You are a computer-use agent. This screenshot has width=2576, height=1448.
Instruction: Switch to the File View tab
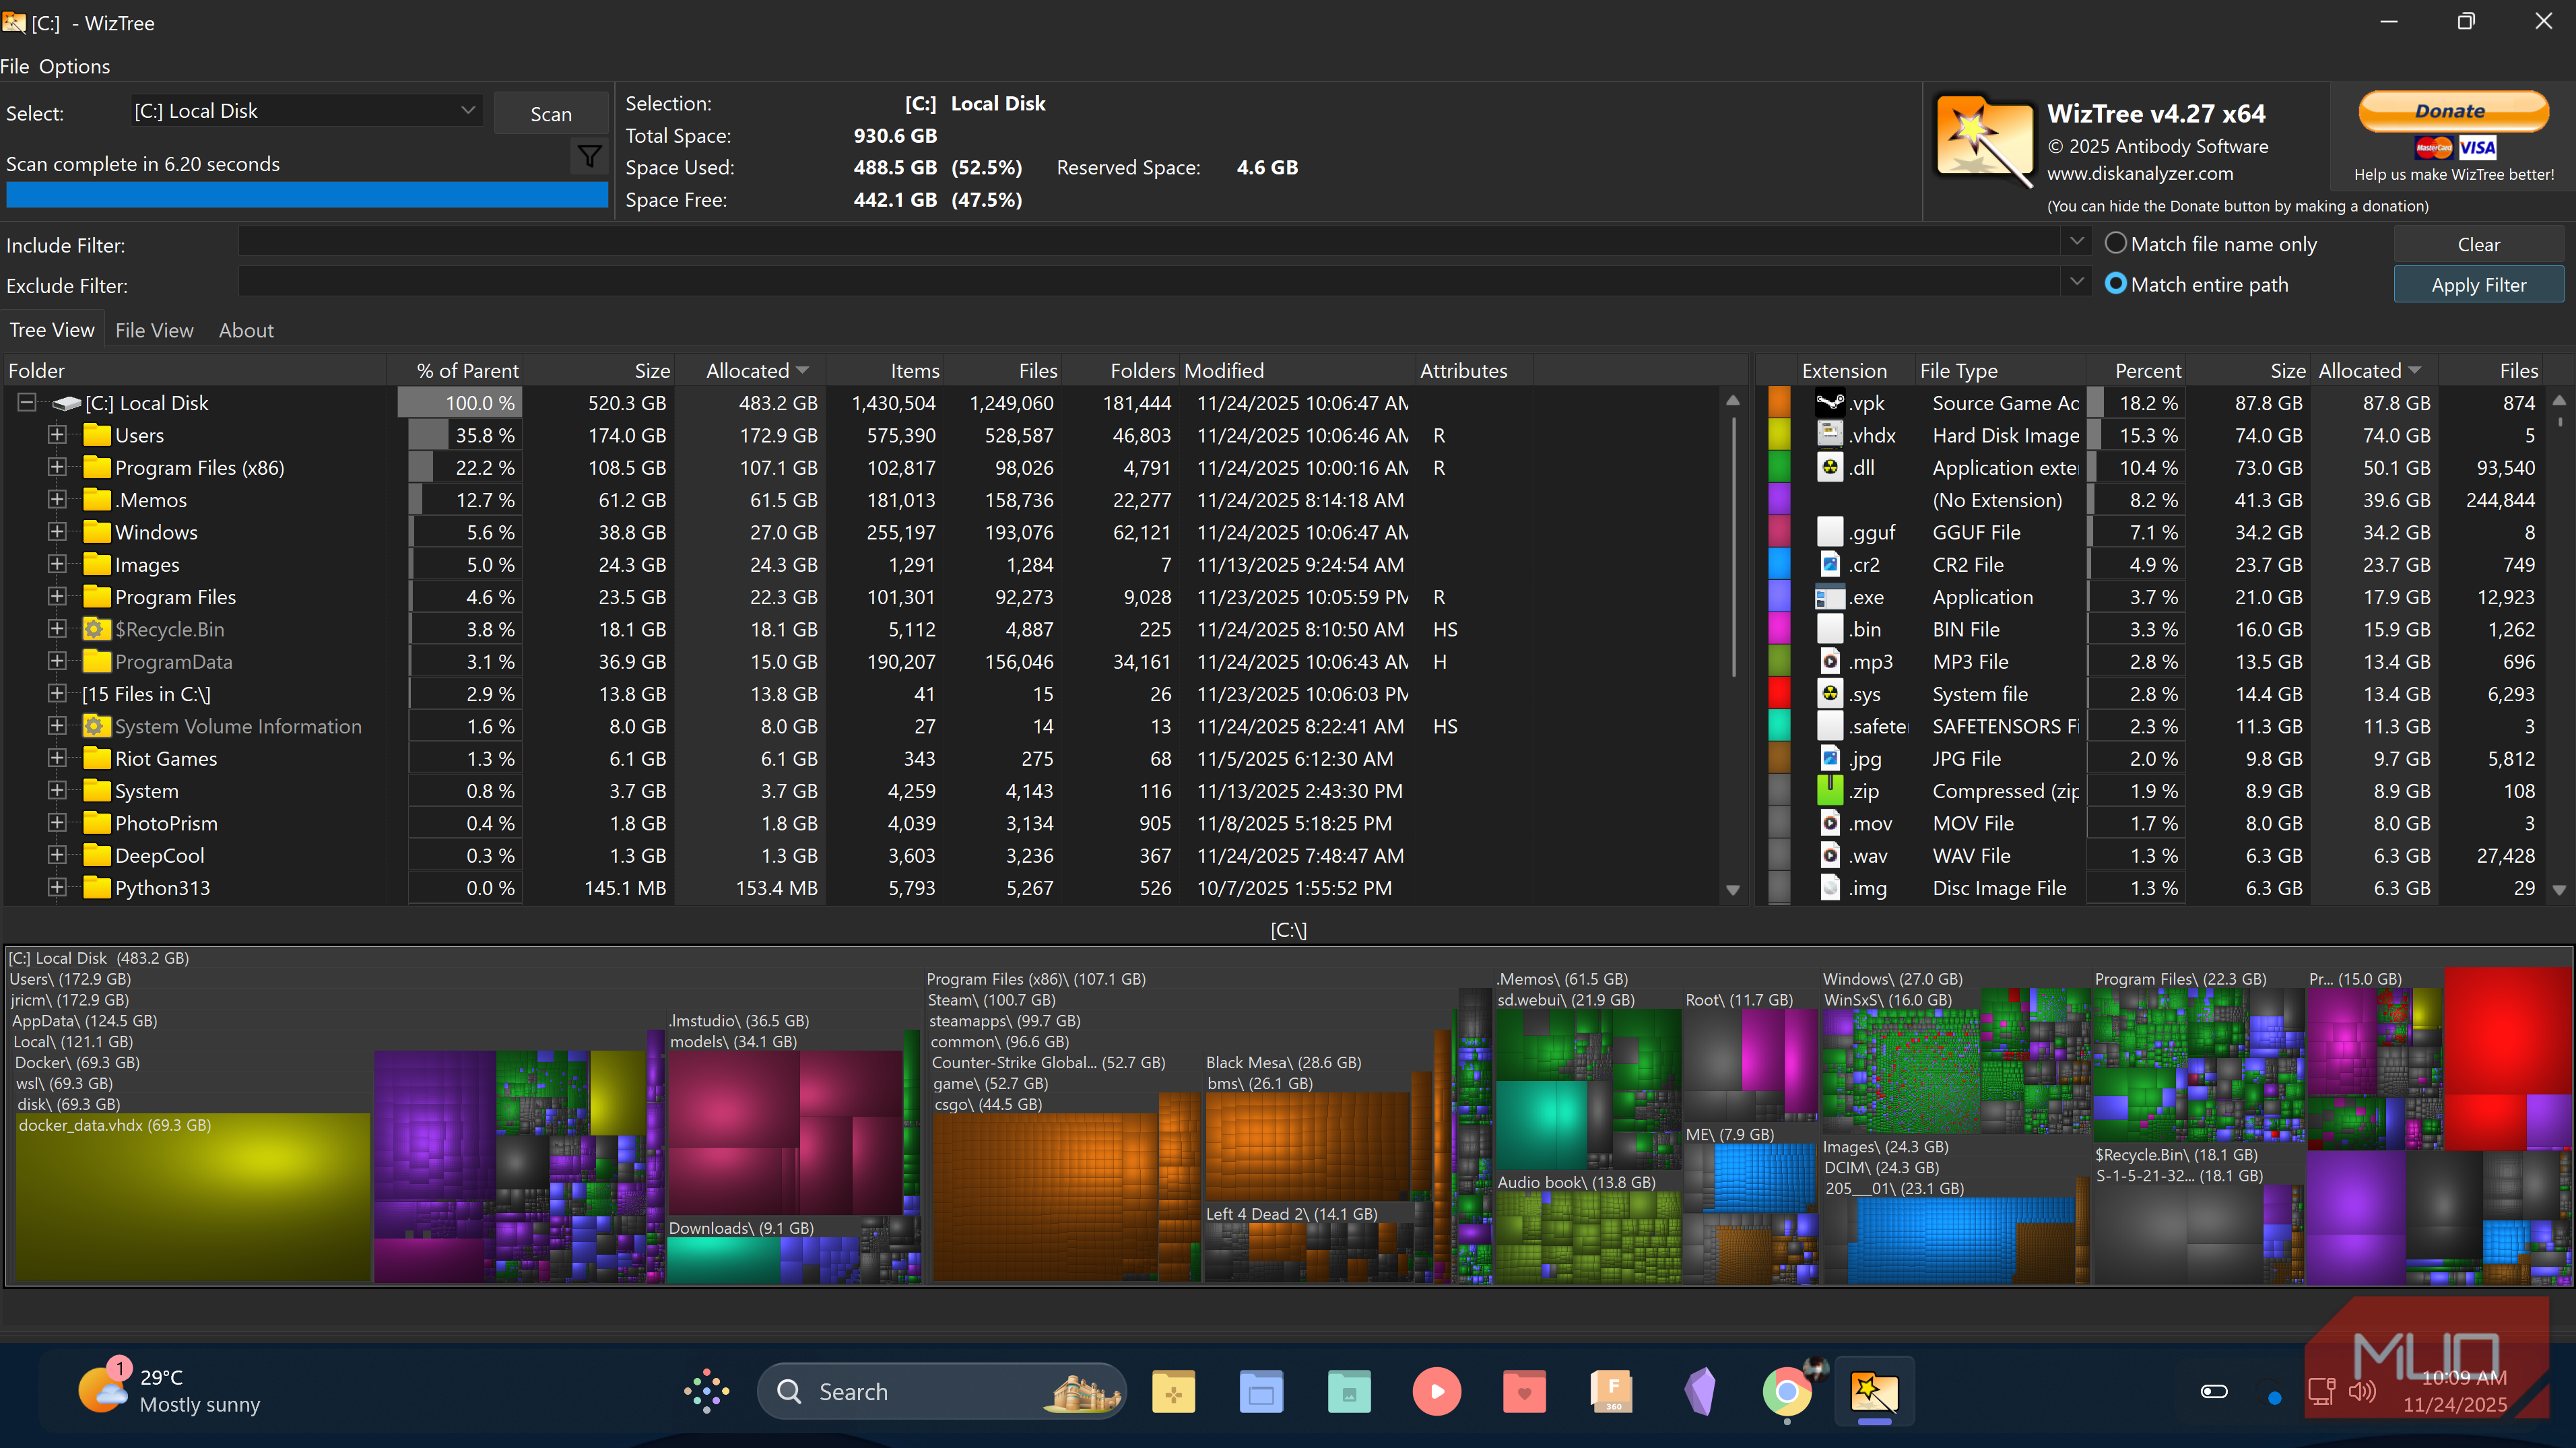154,330
